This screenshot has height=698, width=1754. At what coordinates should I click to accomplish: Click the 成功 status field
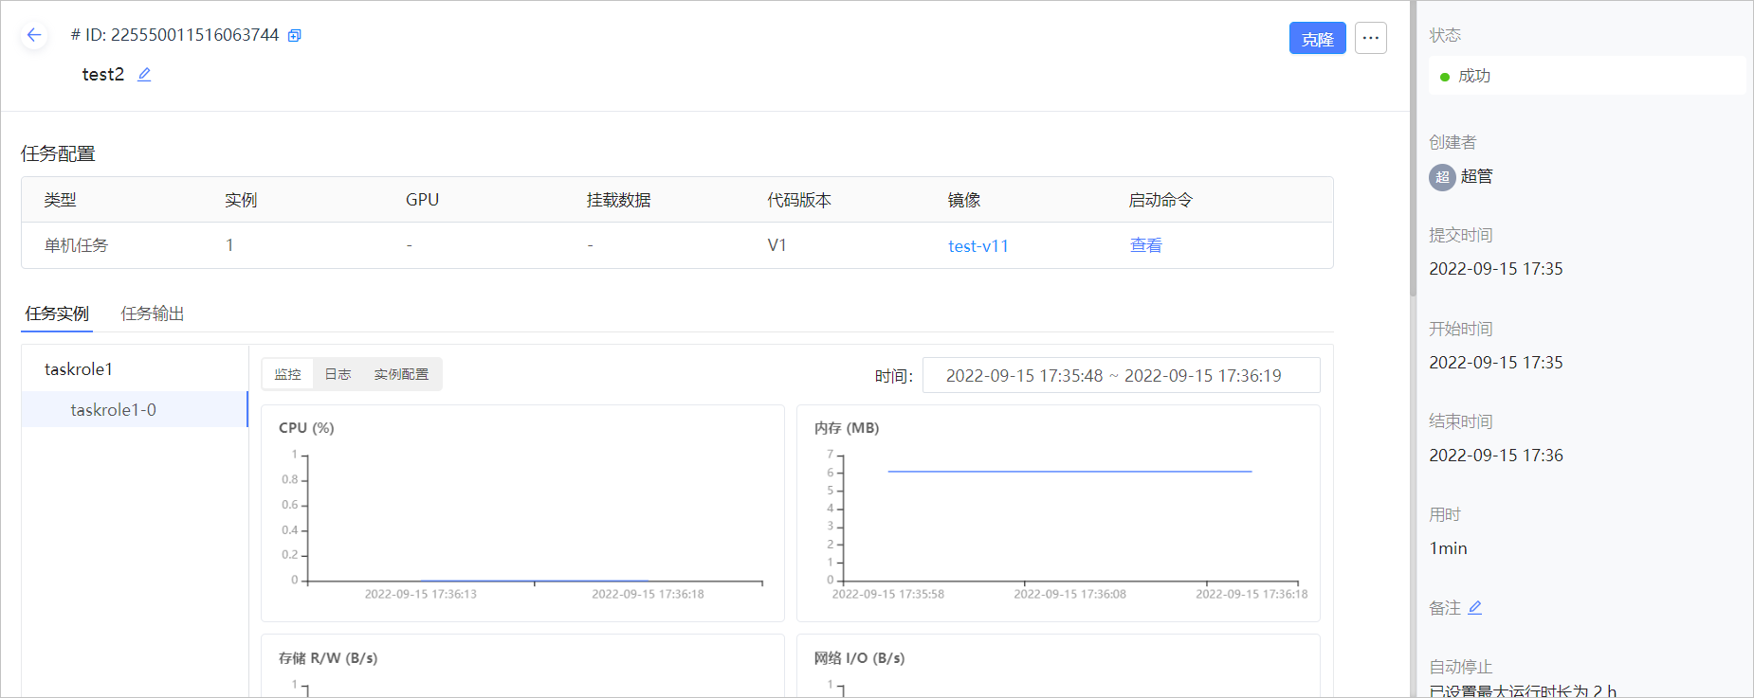coord(1587,76)
